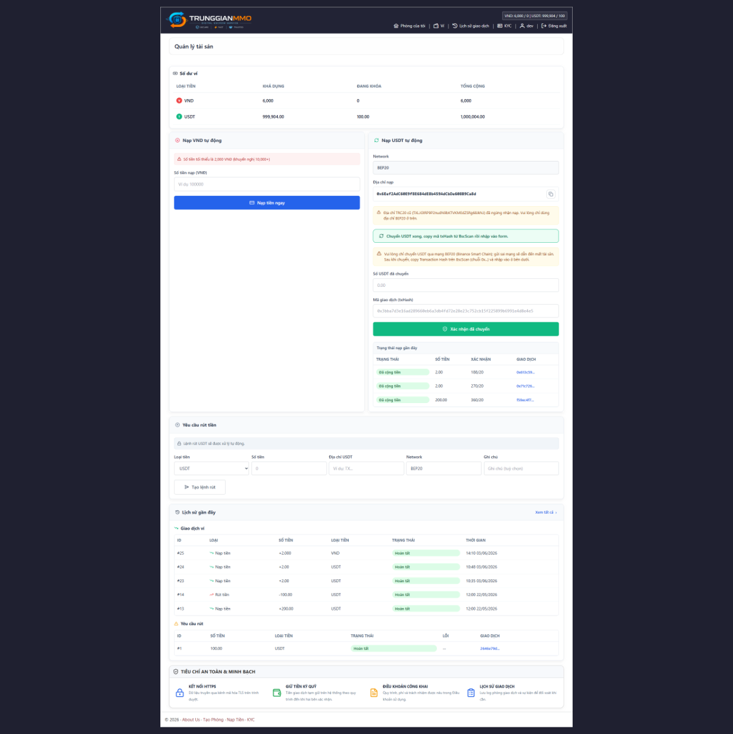Open About Us footer link

pos(191,720)
